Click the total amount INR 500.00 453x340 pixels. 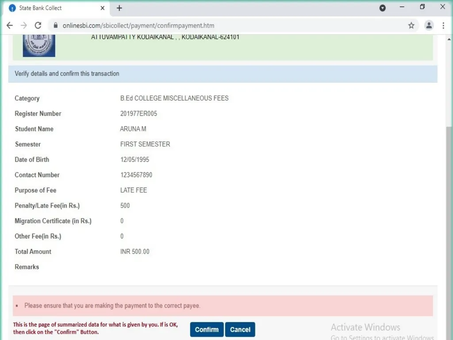pyautogui.click(x=134, y=251)
